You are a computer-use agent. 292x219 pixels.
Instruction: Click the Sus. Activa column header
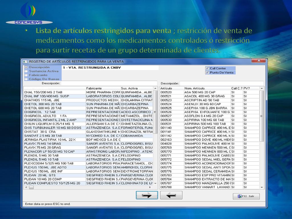[137, 88]
